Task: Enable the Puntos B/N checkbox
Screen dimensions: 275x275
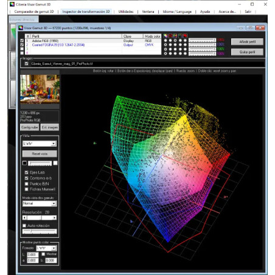Action: point(26,184)
